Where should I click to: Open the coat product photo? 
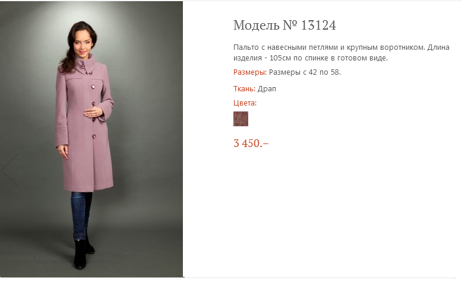[x=91, y=140]
